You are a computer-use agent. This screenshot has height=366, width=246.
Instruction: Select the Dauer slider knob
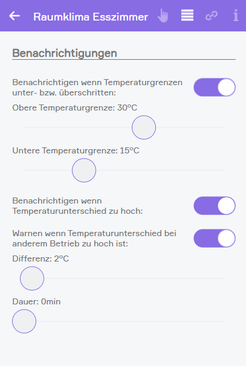24,321
